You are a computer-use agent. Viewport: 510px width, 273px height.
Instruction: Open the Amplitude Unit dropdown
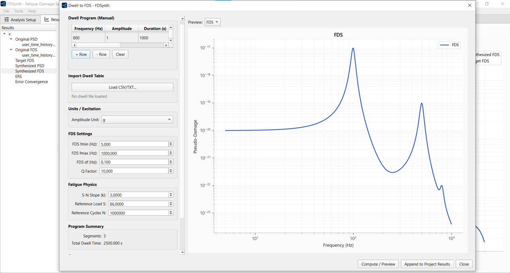pyautogui.click(x=137, y=119)
